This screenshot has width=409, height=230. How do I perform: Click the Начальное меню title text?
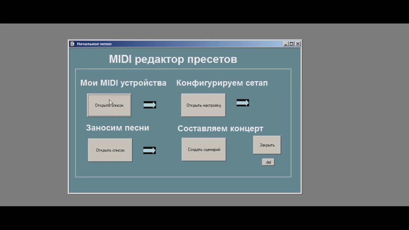coord(94,44)
